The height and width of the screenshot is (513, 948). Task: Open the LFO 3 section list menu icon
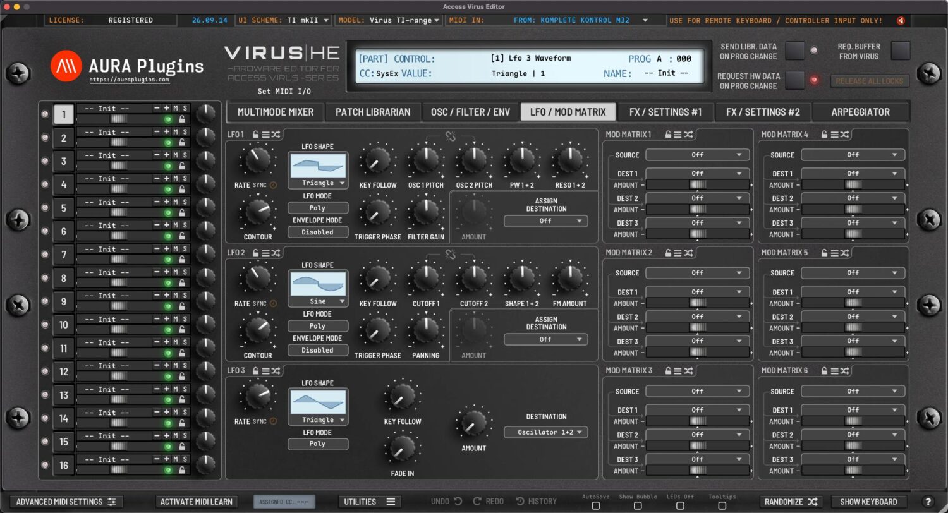pos(265,371)
